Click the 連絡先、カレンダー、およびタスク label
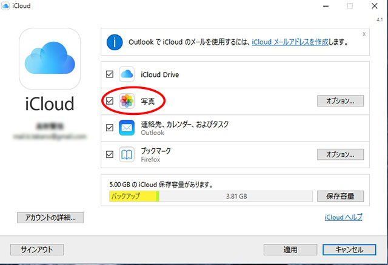Screen dimensions: 388x265 [184, 124]
